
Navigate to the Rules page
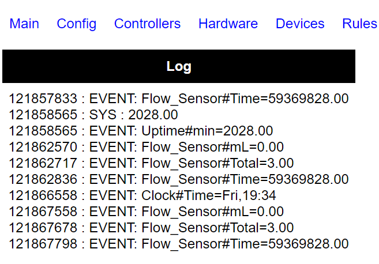point(359,24)
